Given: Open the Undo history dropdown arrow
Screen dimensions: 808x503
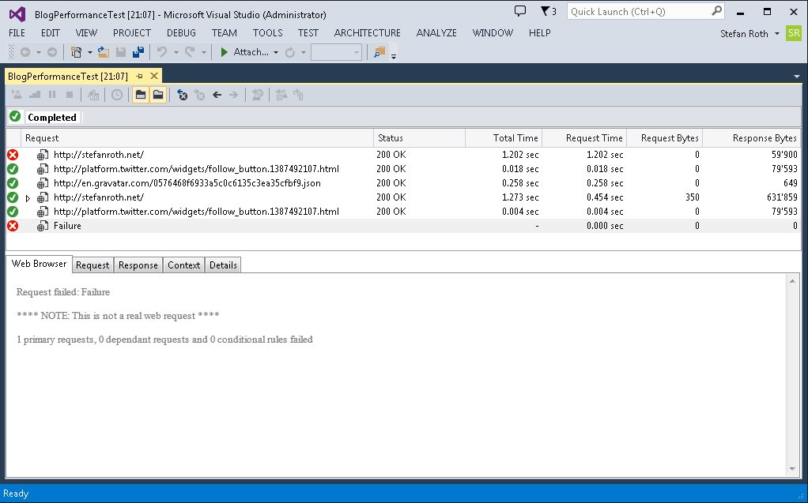Looking at the screenshot, I should (x=176, y=53).
